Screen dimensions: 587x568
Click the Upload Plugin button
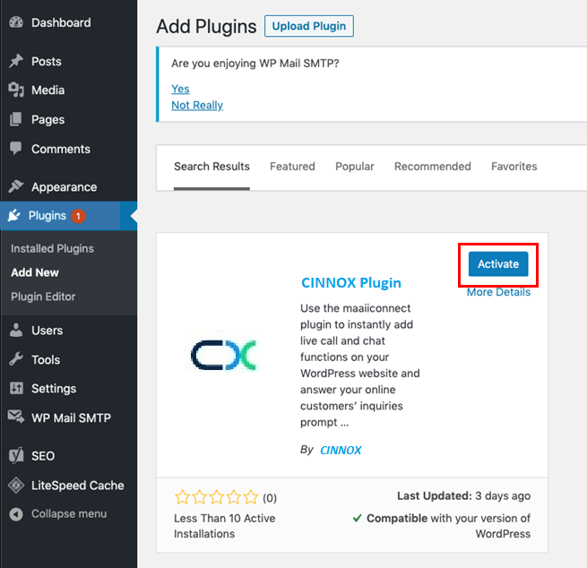coord(309,26)
